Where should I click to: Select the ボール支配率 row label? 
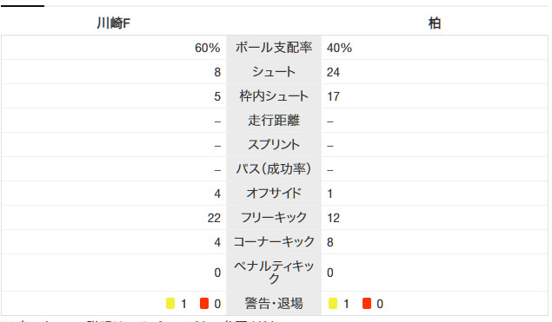(274, 48)
